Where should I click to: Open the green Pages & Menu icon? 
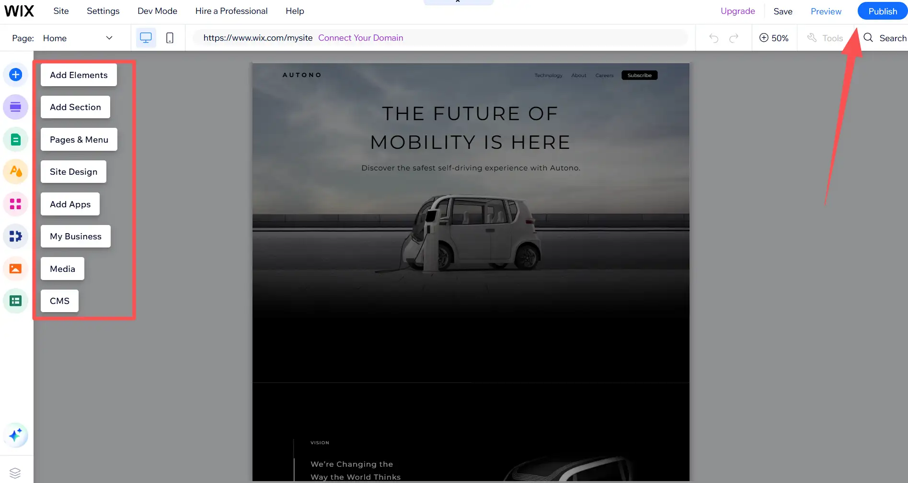(x=15, y=139)
